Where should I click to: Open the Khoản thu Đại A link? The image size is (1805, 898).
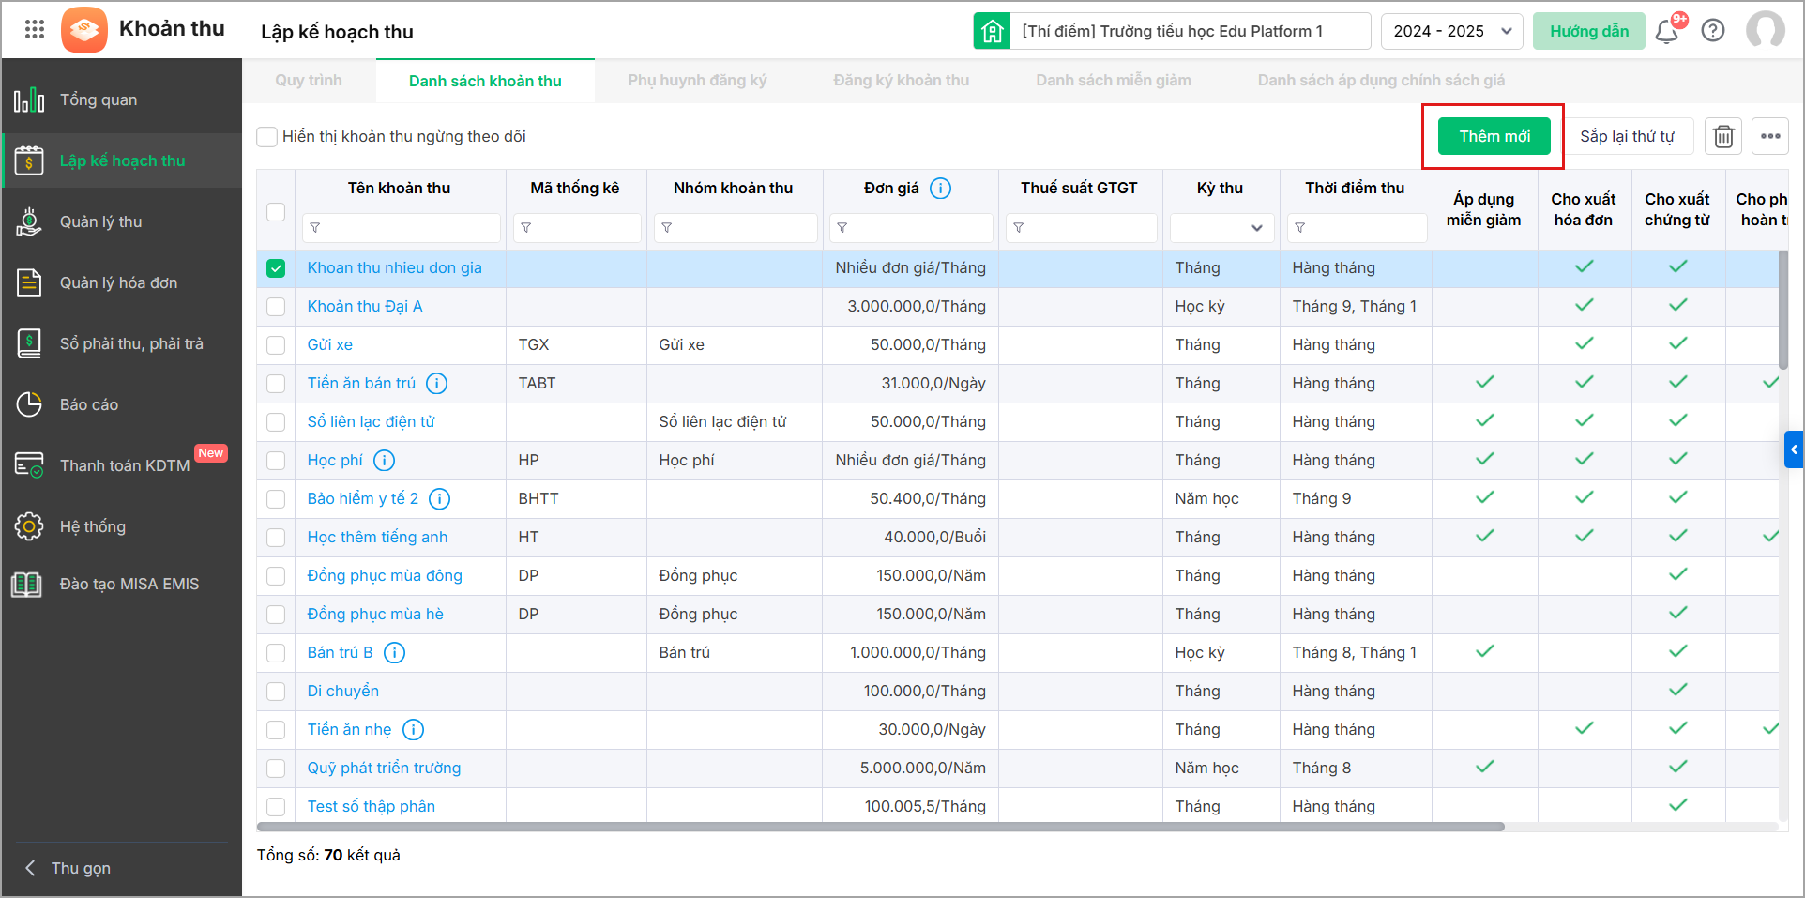365,307
